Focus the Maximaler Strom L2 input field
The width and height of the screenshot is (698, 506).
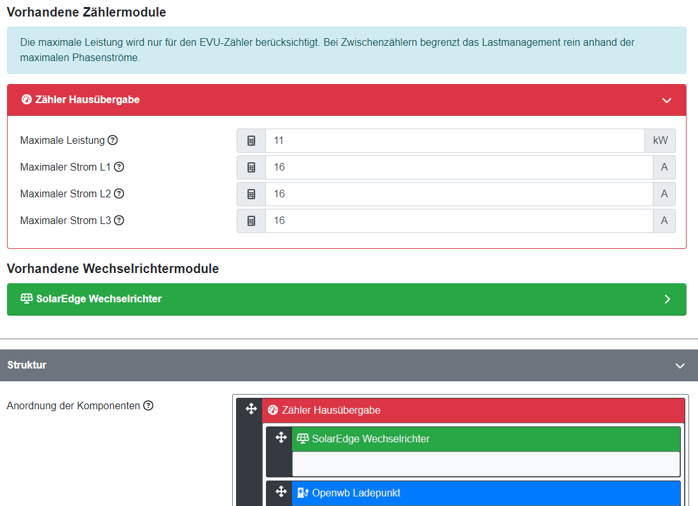(459, 194)
